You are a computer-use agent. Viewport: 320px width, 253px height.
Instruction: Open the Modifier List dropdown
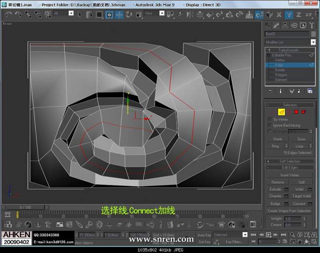coord(313,42)
